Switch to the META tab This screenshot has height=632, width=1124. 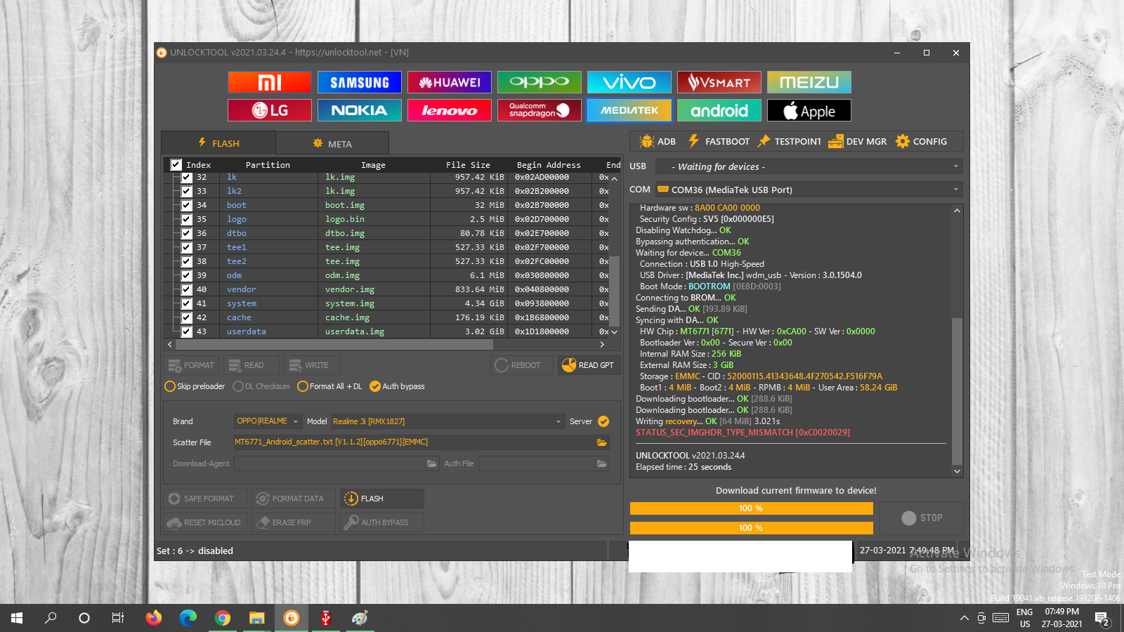tap(332, 143)
